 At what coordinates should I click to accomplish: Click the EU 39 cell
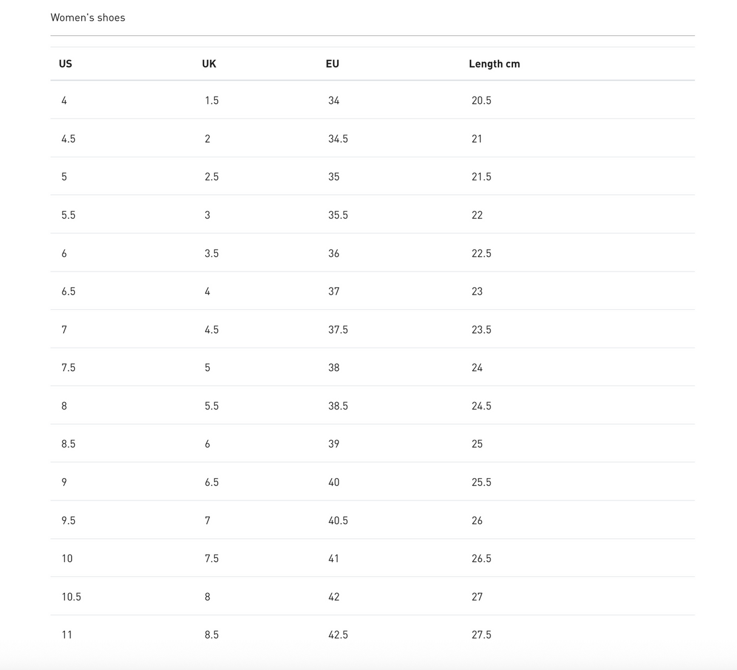point(334,444)
